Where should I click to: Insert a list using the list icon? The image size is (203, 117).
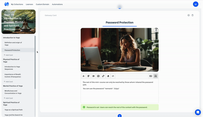[93, 76]
